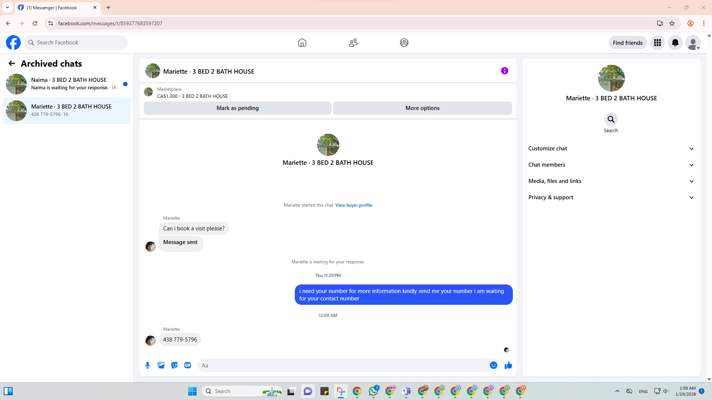This screenshot has width=712, height=400.
Task: Click the 'Can i book a visit please?' message
Action: coord(194,229)
